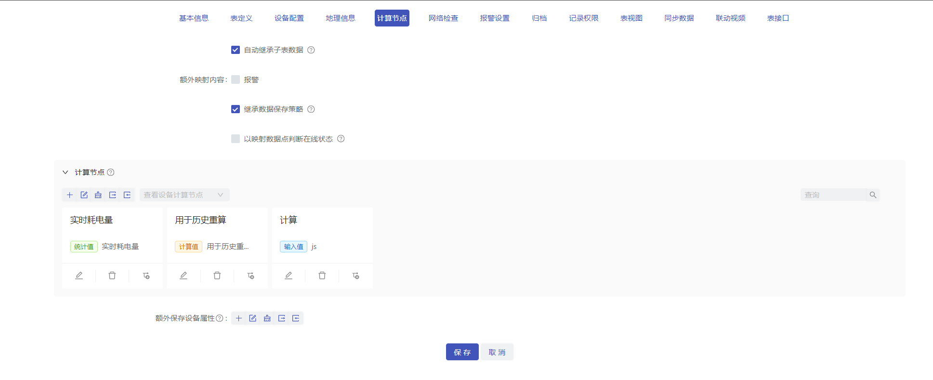Switch to the 同步数据 tab
This screenshot has width=933, height=380.
tap(679, 18)
